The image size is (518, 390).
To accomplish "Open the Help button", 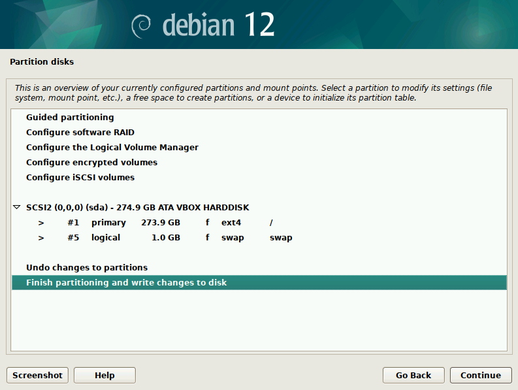I will coord(105,375).
